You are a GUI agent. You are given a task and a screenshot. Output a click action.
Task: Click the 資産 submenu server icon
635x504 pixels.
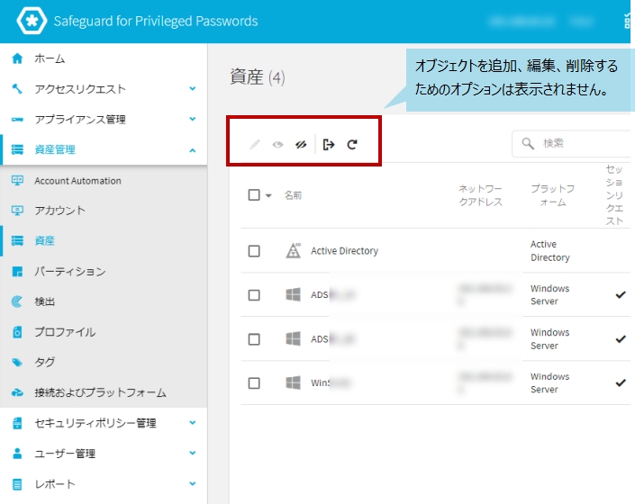(x=17, y=240)
